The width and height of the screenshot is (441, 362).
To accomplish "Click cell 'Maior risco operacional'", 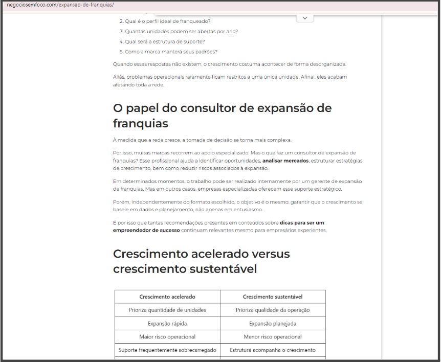I will click(167, 337).
